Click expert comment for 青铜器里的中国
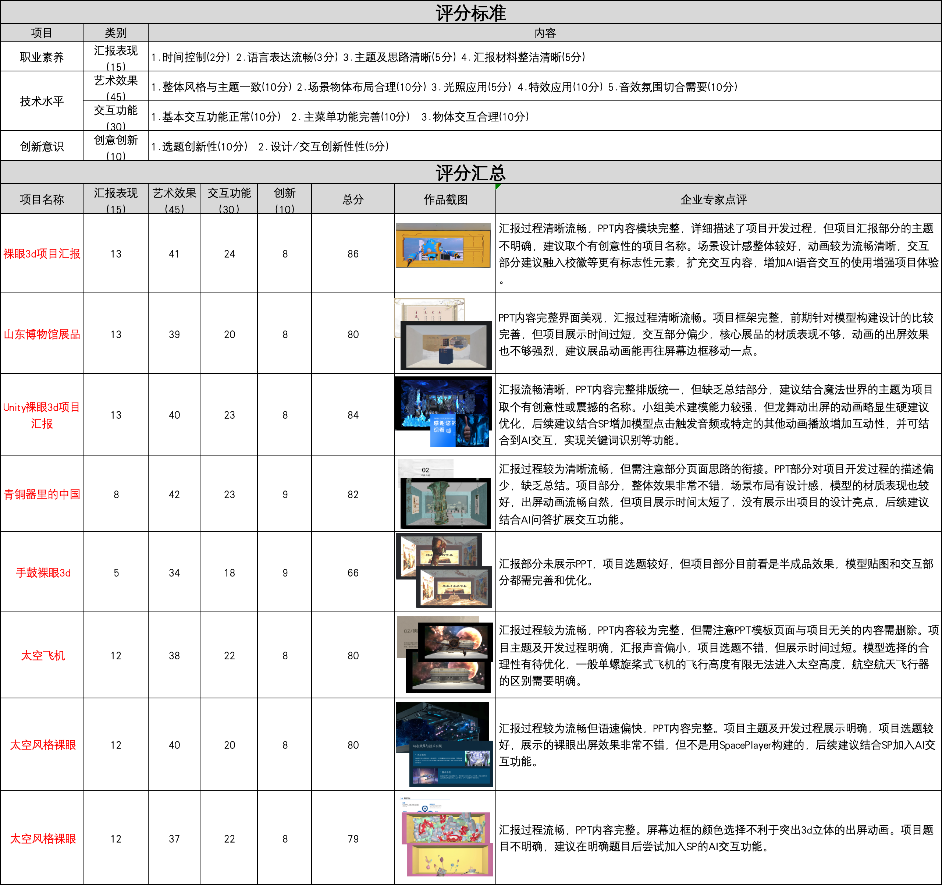Image resolution: width=942 pixels, height=886 pixels. [717, 494]
